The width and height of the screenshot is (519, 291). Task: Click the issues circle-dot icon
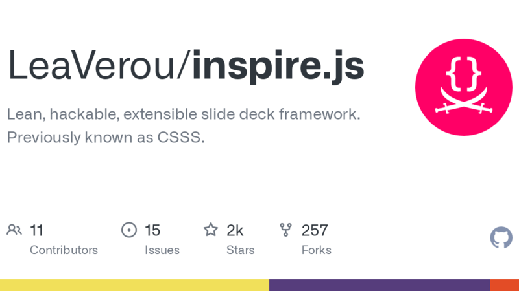[x=129, y=230]
